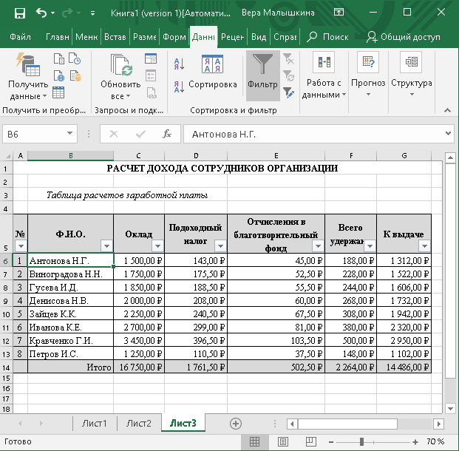Click the zoom slider handle

[362, 441]
